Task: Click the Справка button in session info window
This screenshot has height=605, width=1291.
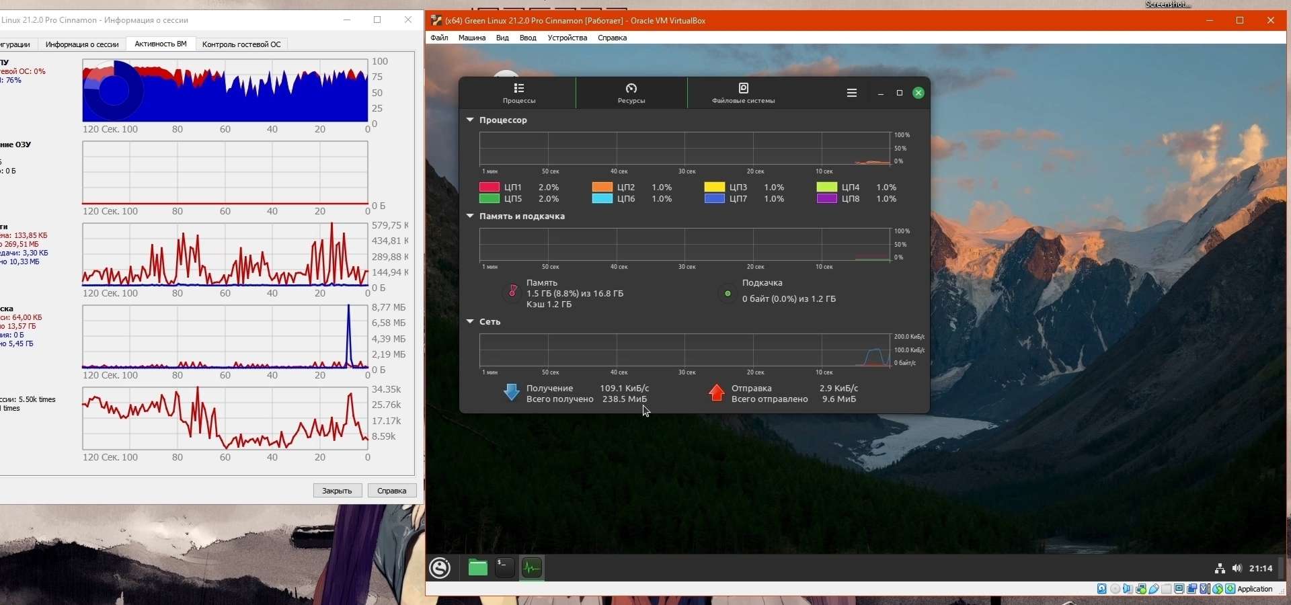Action: point(392,491)
